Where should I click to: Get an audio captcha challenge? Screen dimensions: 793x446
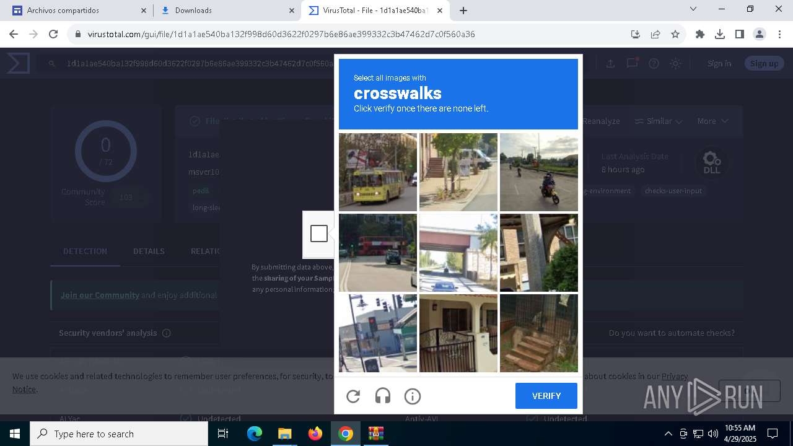tap(383, 396)
